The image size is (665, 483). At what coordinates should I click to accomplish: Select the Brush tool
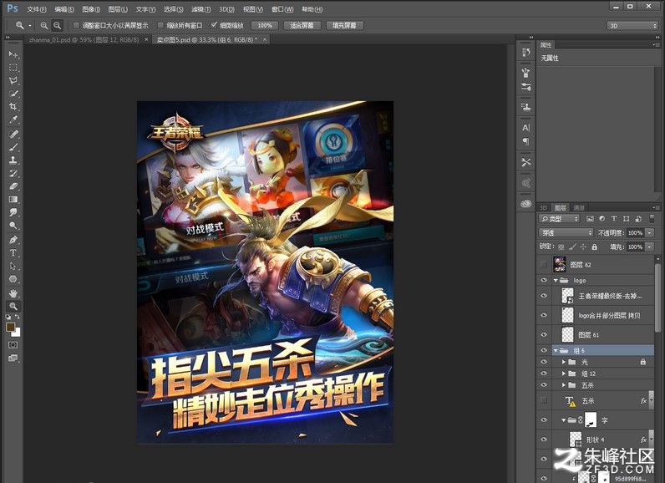click(x=13, y=147)
